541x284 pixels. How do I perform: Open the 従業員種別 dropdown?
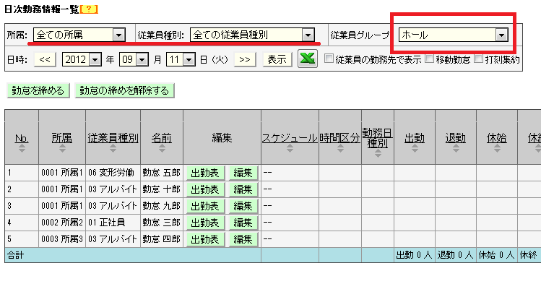(x=252, y=35)
